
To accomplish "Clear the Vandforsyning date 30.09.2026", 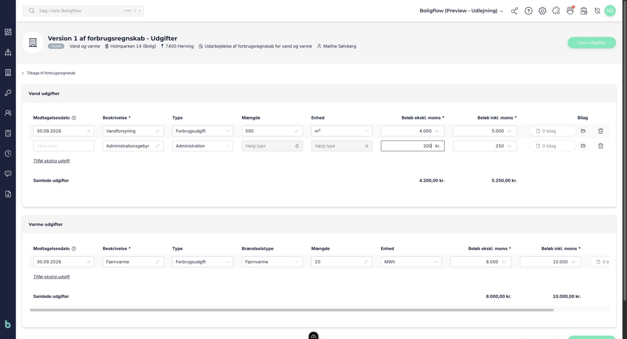I will pos(89,131).
